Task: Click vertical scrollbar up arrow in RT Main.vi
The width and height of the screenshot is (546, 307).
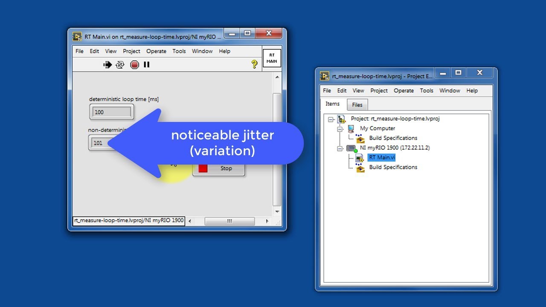Action: click(x=277, y=78)
